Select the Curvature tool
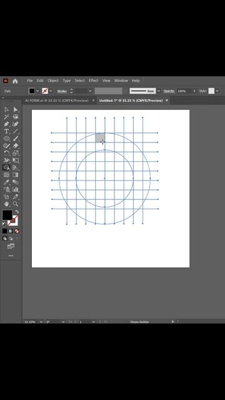This screenshot has width=225, height=400. pyautogui.click(x=16, y=124)
